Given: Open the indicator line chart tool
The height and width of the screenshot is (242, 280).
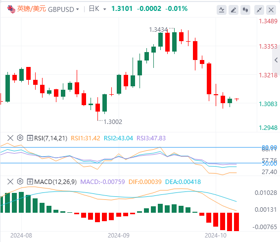Looking at the screenshot, I should point(222,10).
